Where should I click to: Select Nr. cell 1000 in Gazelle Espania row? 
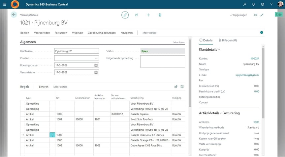(65, 114)
